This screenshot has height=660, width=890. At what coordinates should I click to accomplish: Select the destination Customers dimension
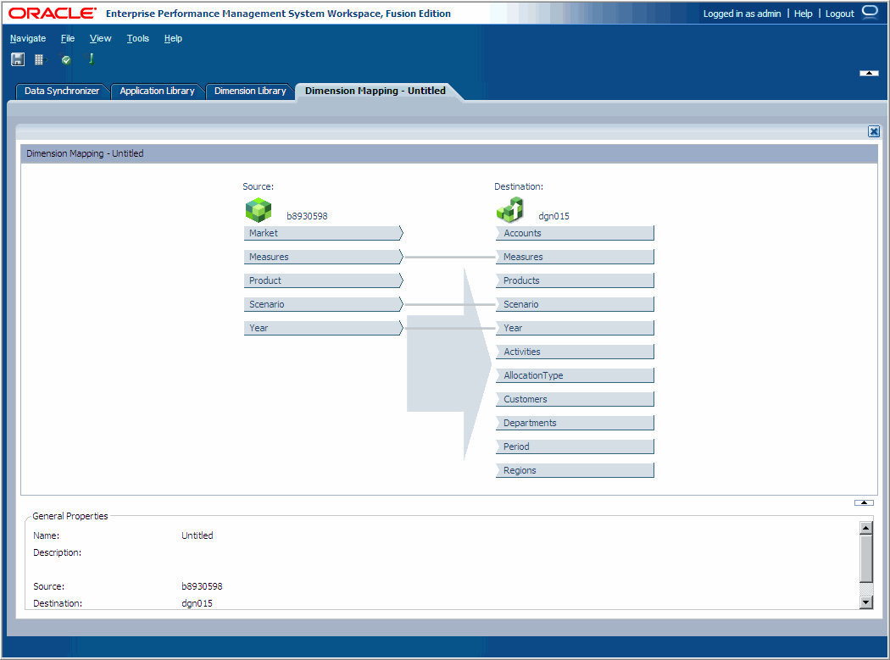tap(575, 400)
